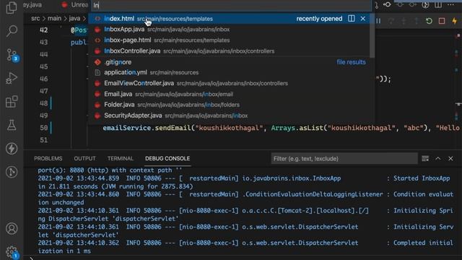
Task: Maximize the panel with chevron up
Action: point(438,159)
